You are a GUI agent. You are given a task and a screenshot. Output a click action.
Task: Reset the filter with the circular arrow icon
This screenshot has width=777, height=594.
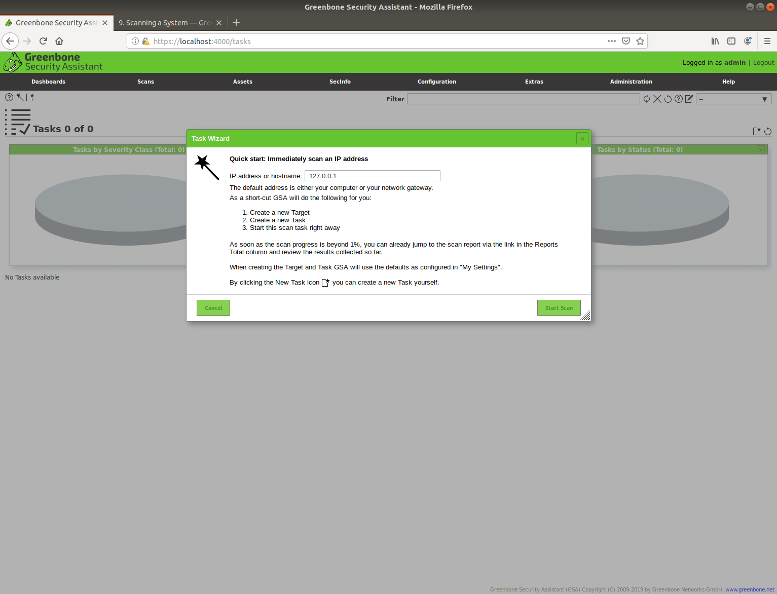668,99
